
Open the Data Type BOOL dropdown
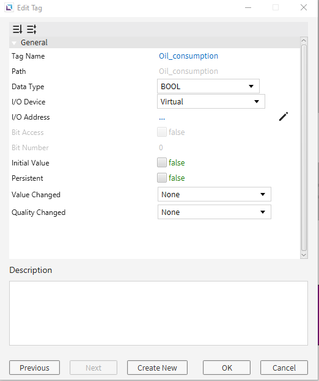(208, 86)
